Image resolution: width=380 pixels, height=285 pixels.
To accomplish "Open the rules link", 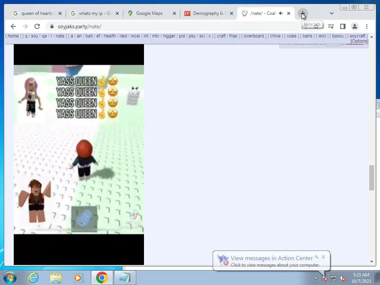I will pos(292,36).
